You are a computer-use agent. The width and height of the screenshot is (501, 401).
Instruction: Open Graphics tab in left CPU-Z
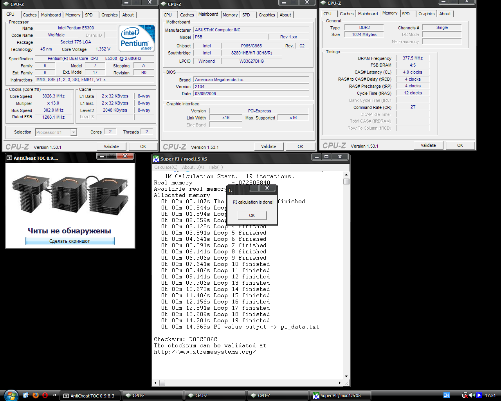coord(110,15)
